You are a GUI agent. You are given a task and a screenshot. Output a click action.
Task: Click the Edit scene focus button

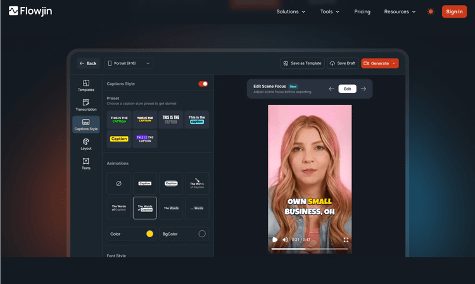[x=347, y=89]
